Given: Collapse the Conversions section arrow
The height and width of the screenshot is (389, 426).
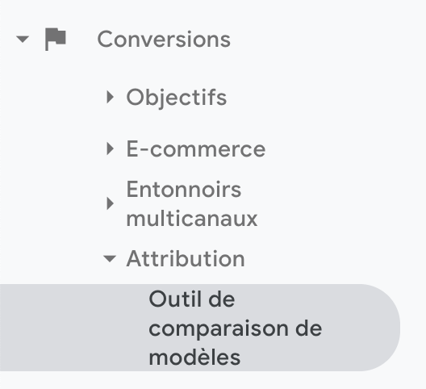Looking at the screenshot, I should [x=23, y=40].
